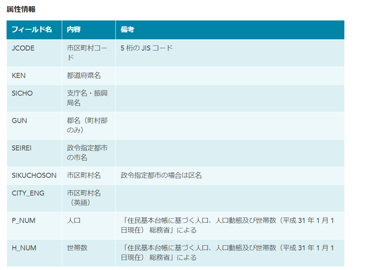Viewport: 371px width, 270px height.
Task: Select the 都道府県名 content cell
Action: pyautogui.click(x=89, y=76)
